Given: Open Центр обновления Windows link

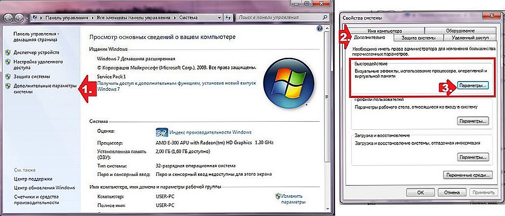Looking at the screenshot, I should click(44, 188).
